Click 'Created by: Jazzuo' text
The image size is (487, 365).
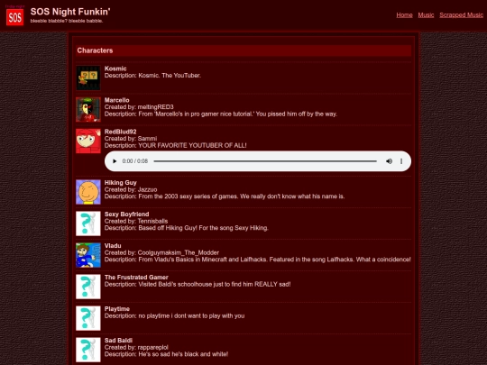(131, 189)
